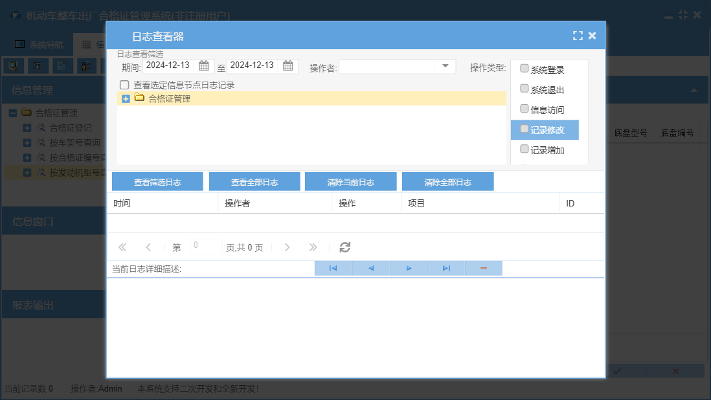The image size is (711, 400).
Task: Enable 查看选定信息节点日志记录 checkbox
Action: click(x=124, y=85)
